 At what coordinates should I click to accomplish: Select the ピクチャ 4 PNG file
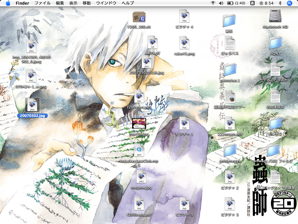click(x=184, y=16)
